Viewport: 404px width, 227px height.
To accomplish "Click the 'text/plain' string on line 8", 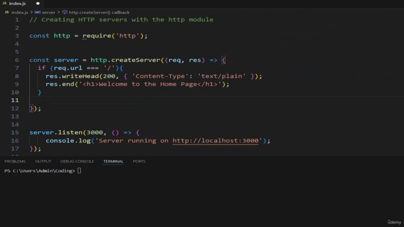I will coord(222,76).
